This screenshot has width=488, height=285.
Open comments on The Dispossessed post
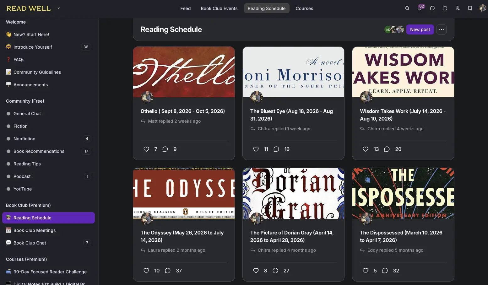pos(385,271)
